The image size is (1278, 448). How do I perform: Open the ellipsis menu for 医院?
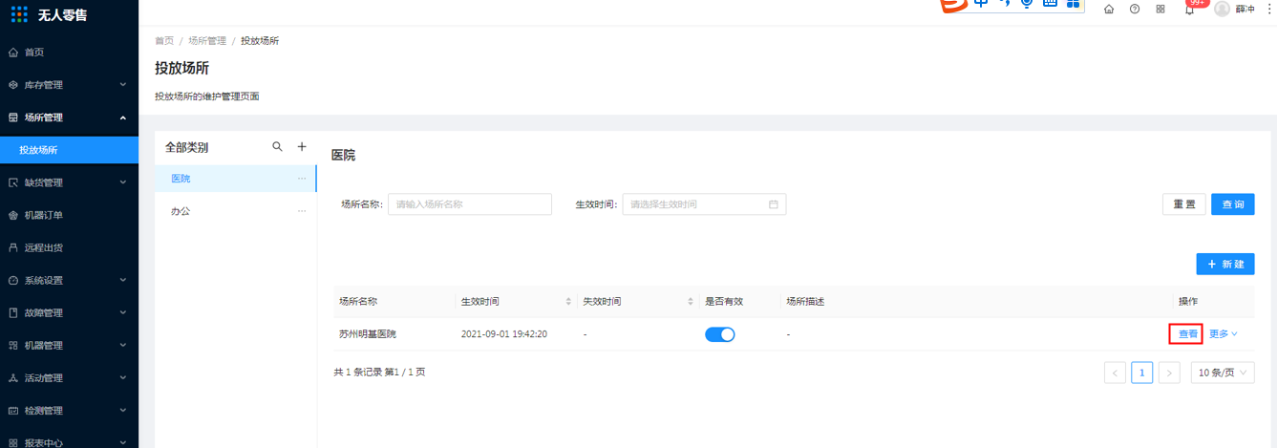302,179
